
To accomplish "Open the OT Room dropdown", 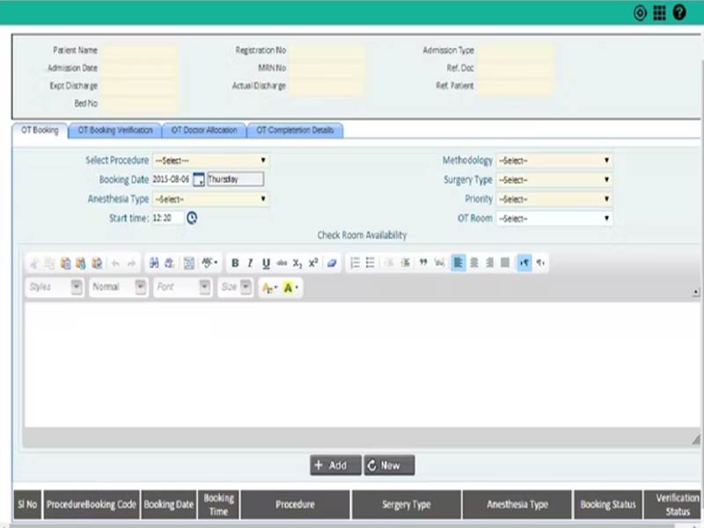I will [x=554, y=218].
